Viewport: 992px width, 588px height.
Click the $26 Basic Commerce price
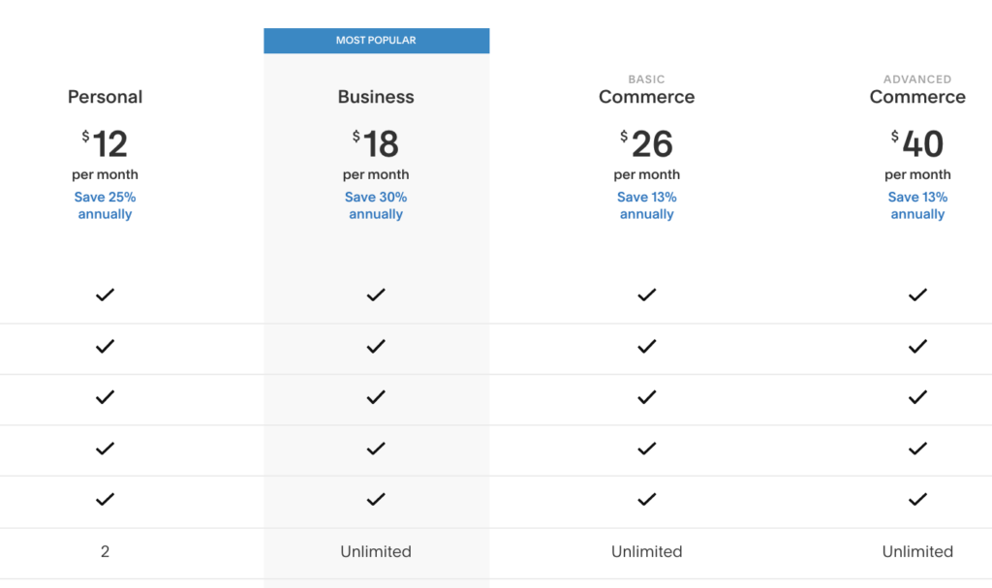click(646, 143)
